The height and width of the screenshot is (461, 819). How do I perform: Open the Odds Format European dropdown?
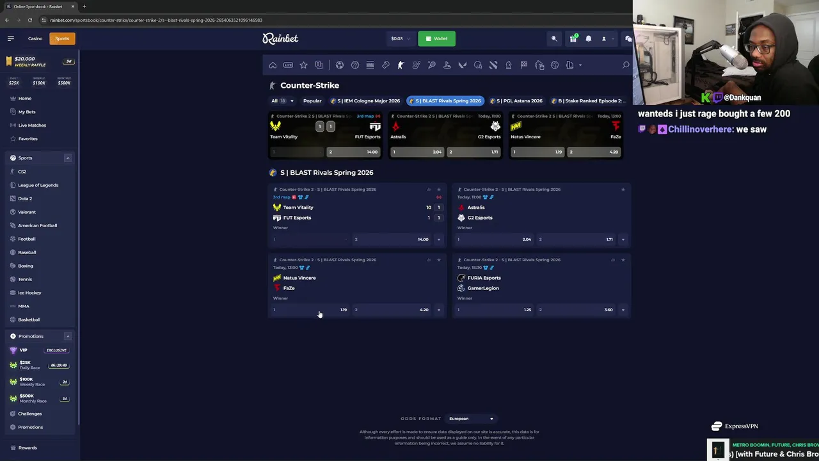tap(471, 419)
